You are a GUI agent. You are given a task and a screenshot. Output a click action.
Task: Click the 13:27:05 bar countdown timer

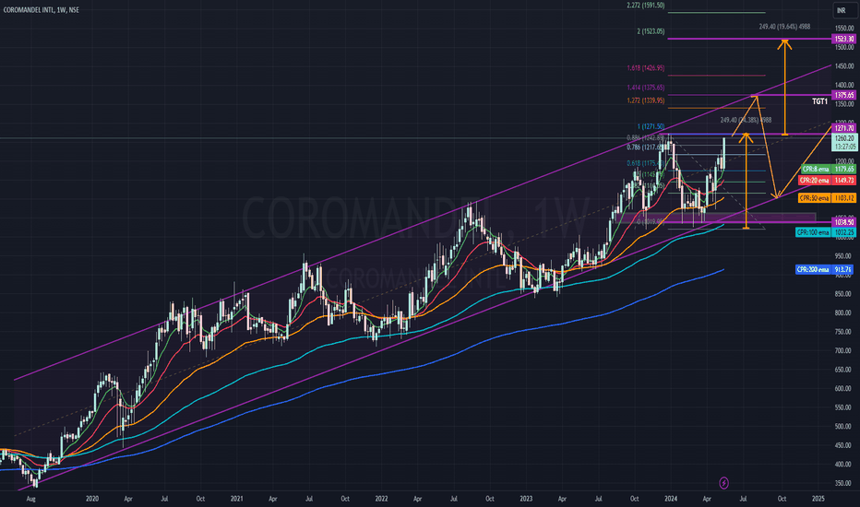(844, 147)
